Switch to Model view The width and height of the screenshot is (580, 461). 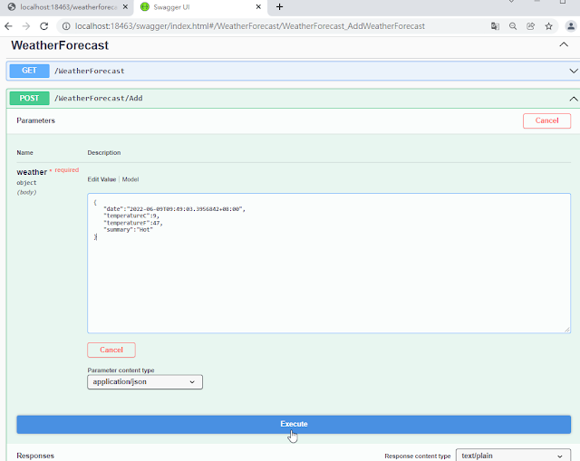[x=130, y=179]
